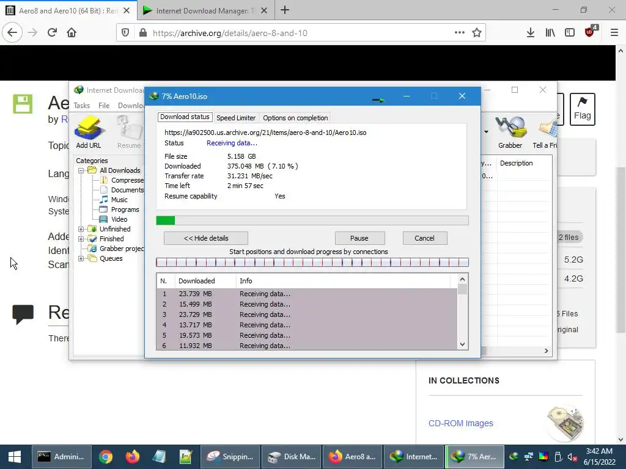Click the Firefox address bar
Image resolution: width=626 pixels, height=469 pixels.
coord(300,33)
